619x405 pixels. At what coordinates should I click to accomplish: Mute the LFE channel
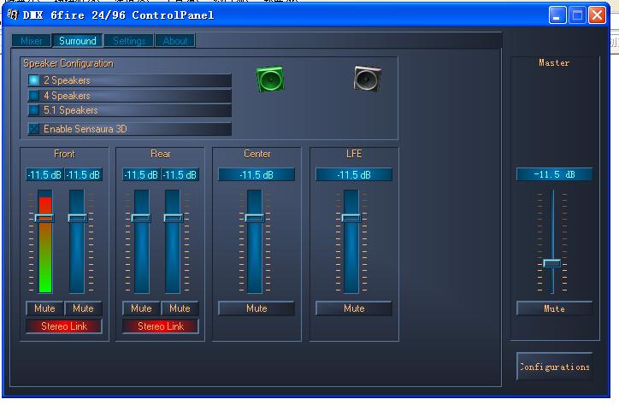pos(354,308)
